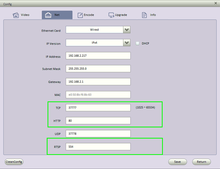Expand the IP Version dropdown arrow

127,43
